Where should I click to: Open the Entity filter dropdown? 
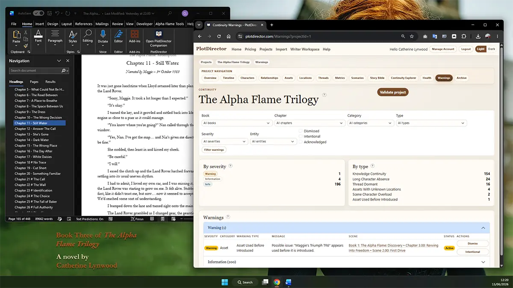click(x=274, y=141)
